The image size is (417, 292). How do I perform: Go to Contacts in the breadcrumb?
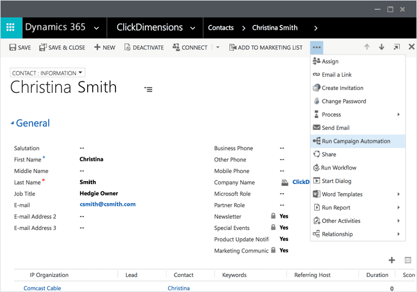[221, 28]
